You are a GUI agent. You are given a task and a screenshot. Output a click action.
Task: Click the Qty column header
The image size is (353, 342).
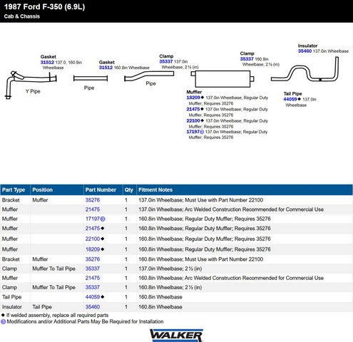(x=129, y=190)
